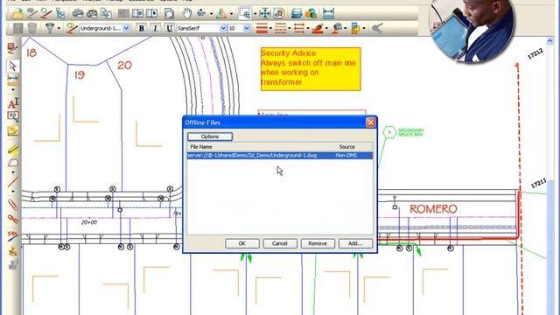Click the open file folder icon

(x=17, y=14)
